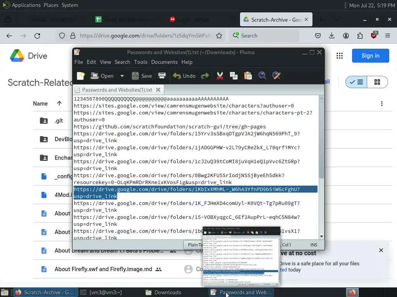Close the Drive promotion banner
397x297 pixels.
point(381,250)
